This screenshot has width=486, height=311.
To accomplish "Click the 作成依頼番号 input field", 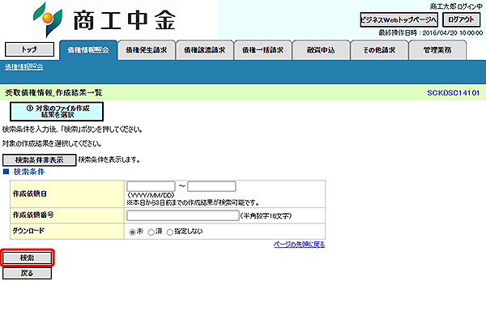I will coord(183,215).
